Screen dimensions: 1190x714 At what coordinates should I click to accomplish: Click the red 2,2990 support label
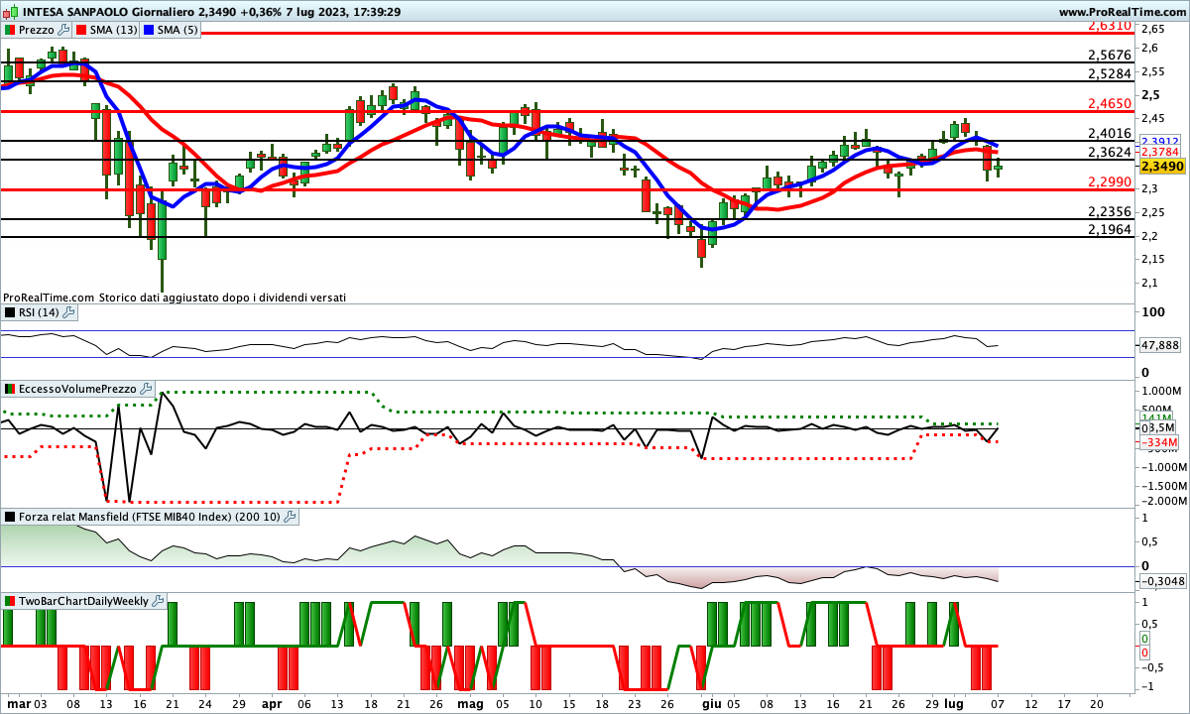point(1110,181)
